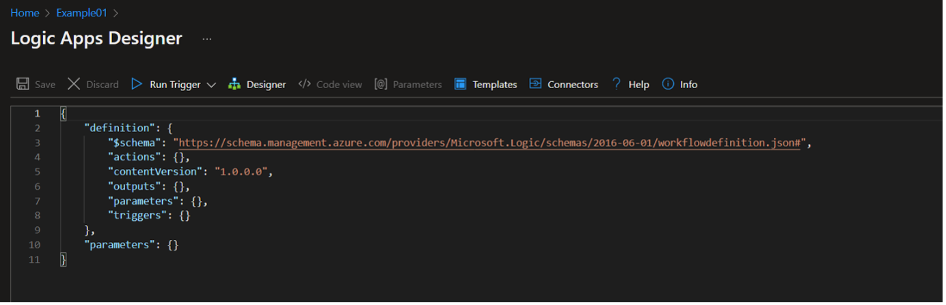Click the Parameters icon in toolbar
Viewport: 946px width, 305px height.
pyautogui.click(x=381, y=84)
